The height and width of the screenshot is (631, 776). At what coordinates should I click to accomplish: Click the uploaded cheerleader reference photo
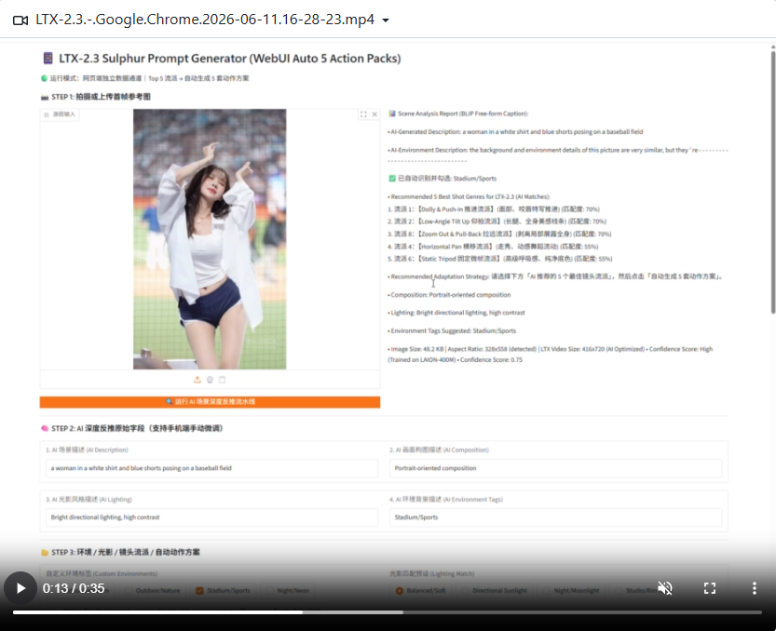click(210, 239)
